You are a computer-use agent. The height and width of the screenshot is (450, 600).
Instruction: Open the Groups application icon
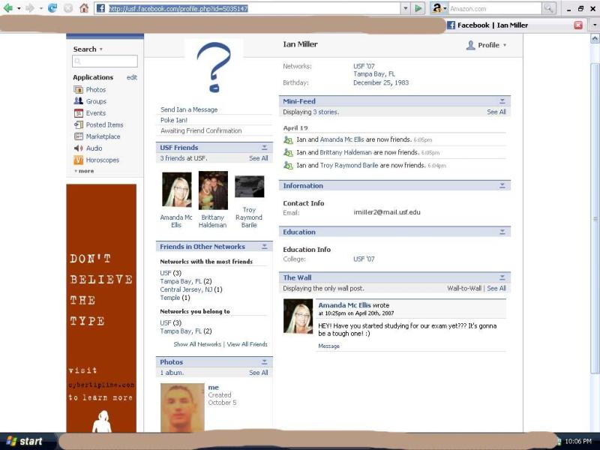[79, 101]
